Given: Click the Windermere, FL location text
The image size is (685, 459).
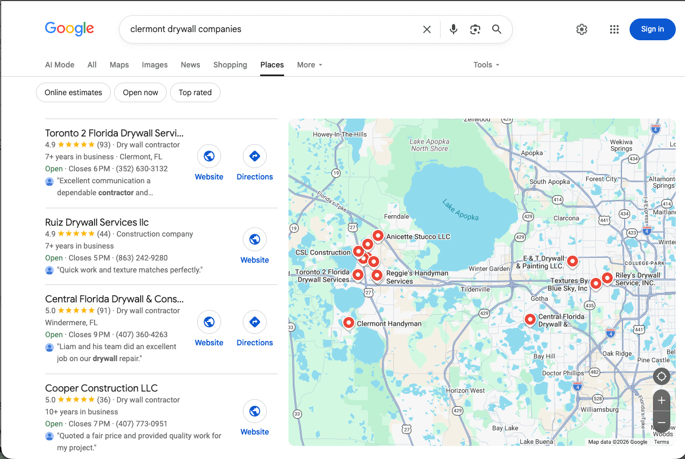Looking at the screenshot, I should click(71, 322).
